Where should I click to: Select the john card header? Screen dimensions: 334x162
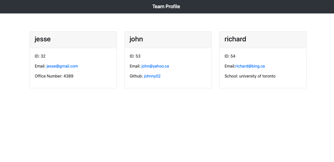click(x=136, y=39)
